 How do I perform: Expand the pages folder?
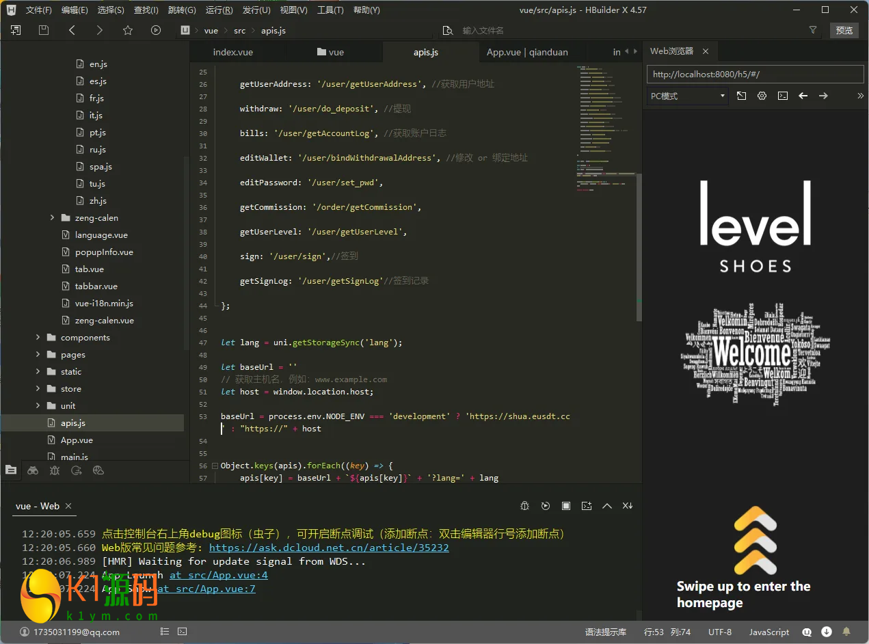pos(72,355)
